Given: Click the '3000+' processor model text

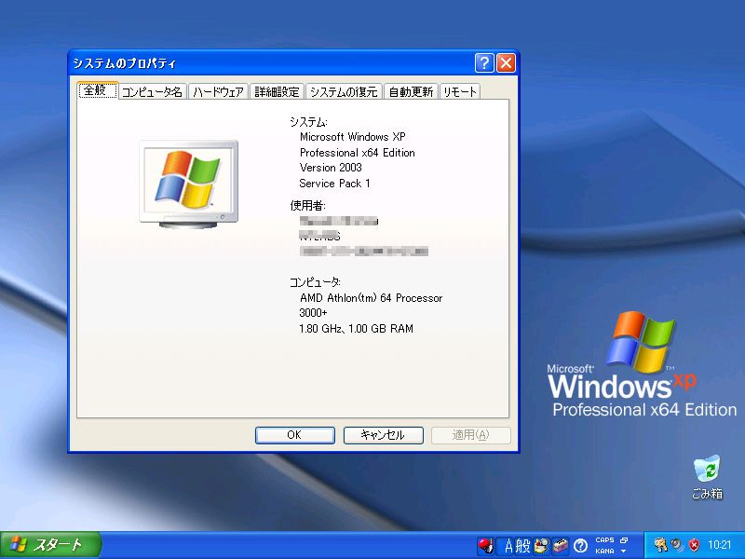Looking at the screenshot, I should (x=313, y=313).
